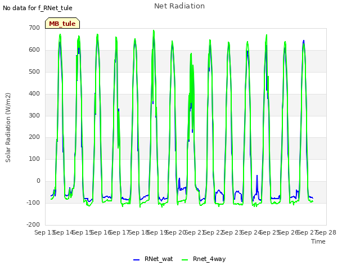Click the Sep 13 x-axis date label

point(44,232)
